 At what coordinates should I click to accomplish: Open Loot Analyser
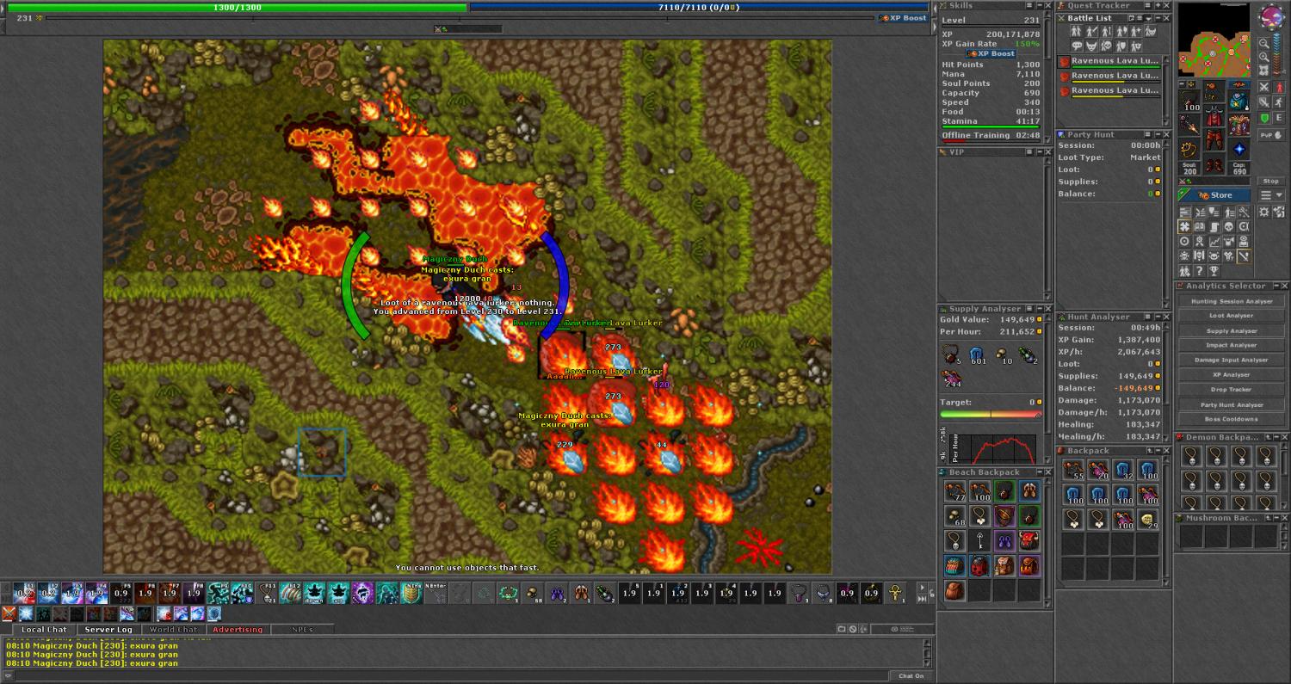click(x=1232, y=316)
